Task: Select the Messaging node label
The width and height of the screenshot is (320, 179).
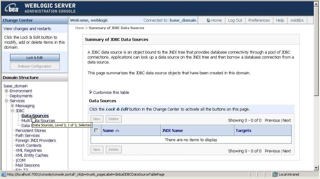Action: (x=25, y=106)
